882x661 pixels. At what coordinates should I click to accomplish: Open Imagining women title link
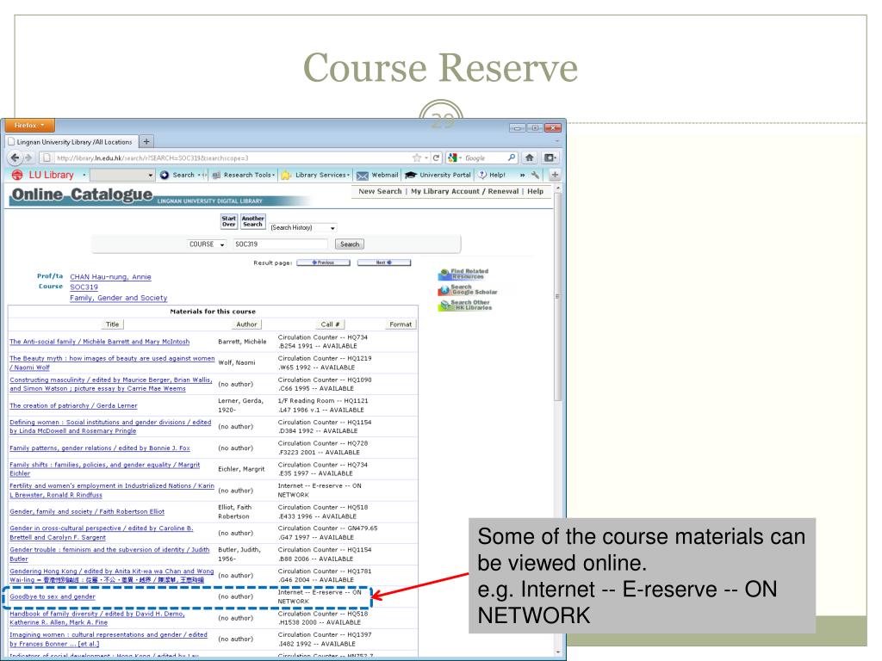109,639
